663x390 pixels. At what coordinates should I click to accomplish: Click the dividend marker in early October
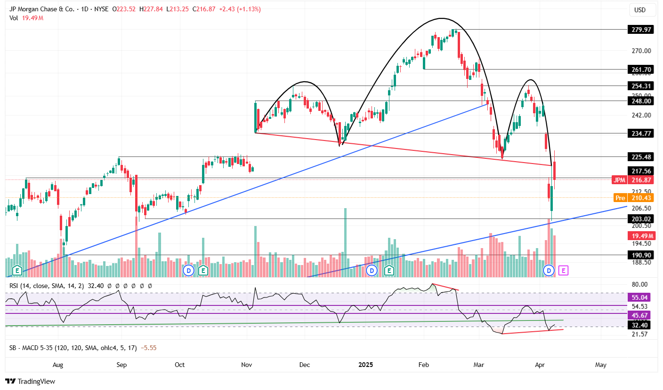tap(189, 270)
